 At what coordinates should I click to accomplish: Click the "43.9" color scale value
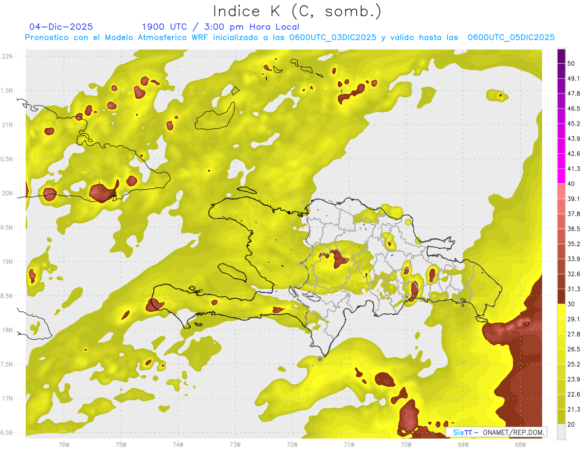click(574, 139)
